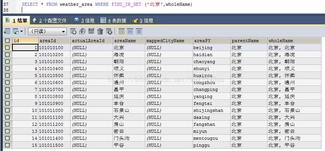Open the 4 表数据 tab
Viewport: 325px width, 151px height.
(x=113, y=21)
